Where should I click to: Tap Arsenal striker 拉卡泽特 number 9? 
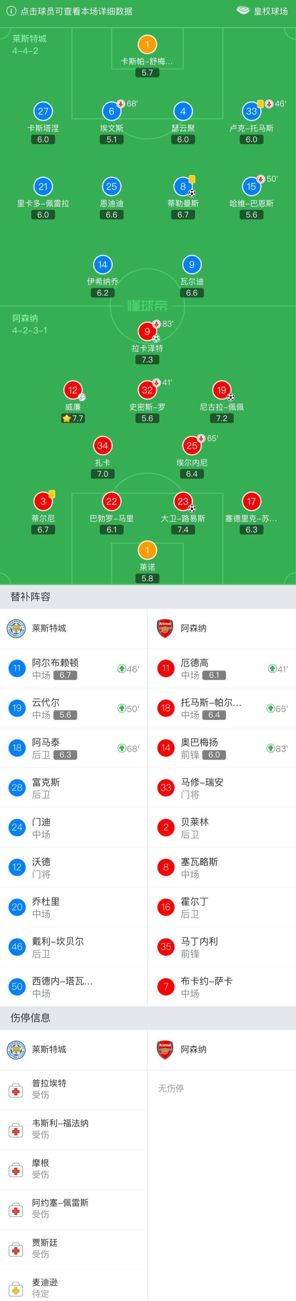point(147,332)
